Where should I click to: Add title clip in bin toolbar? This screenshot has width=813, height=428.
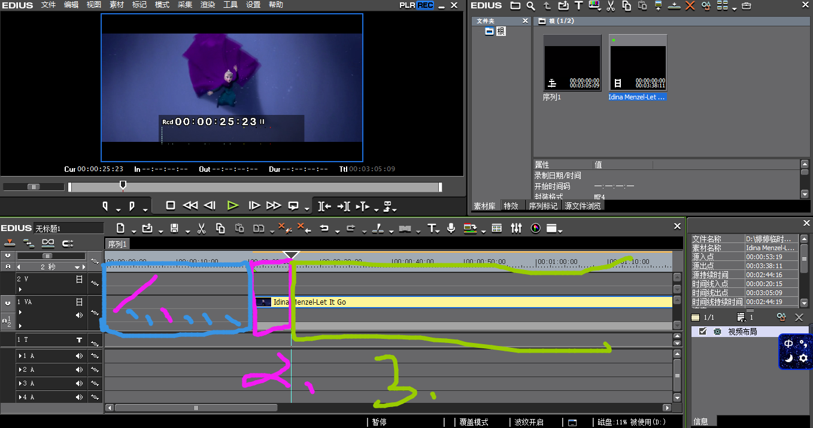point(579,6)
